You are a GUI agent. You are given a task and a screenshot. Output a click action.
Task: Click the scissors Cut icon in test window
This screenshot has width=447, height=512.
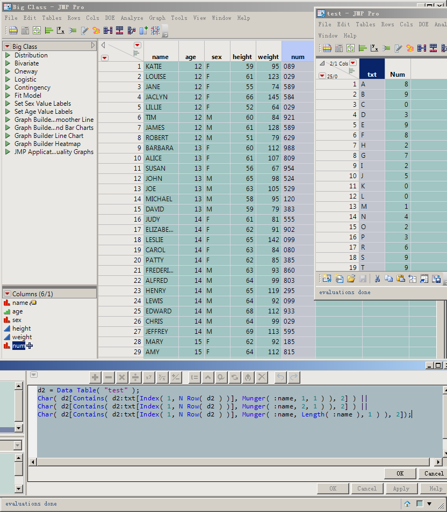tap(377, 279)
